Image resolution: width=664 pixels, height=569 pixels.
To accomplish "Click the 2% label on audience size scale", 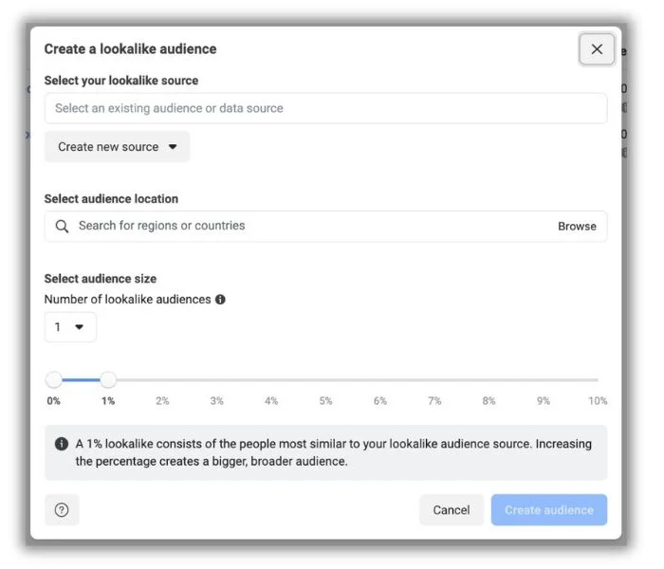I will tap(162, 400).
